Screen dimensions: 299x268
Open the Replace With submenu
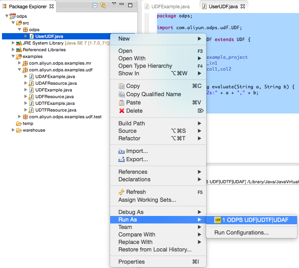(158, 242)
